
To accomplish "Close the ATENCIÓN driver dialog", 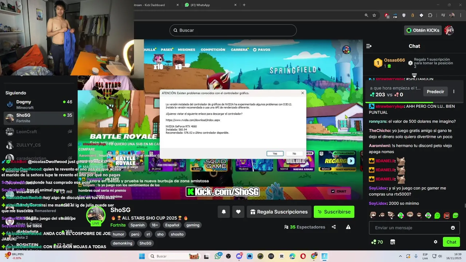I will (303, 93).
